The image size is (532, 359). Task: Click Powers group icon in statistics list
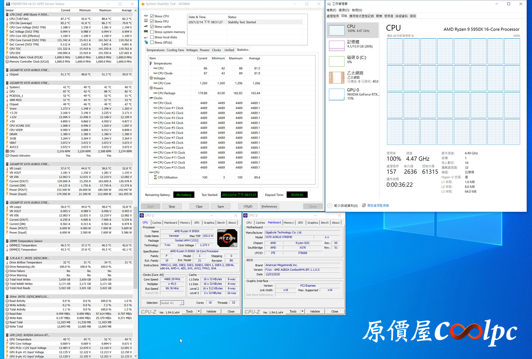click(x=151, y=88)
